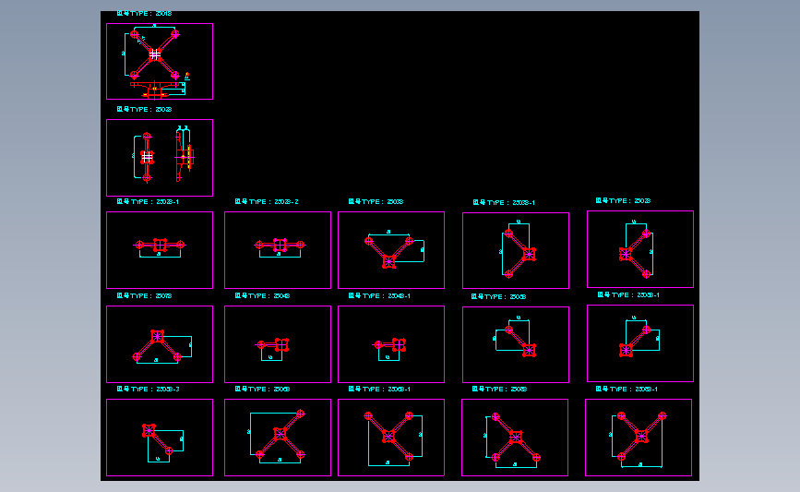Select the vertical two-arm fitting drawing with side profile
The image size is (800, 492).
[x=160, y=158]
